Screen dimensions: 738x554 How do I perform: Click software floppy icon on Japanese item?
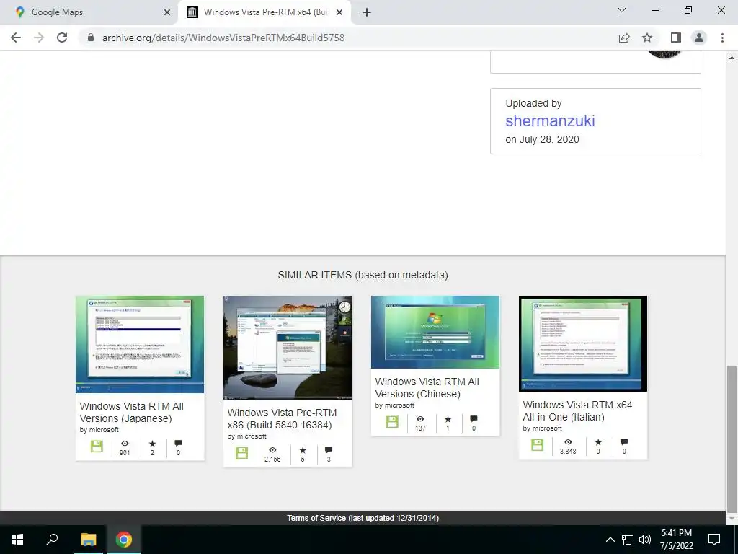coord(97,446)
